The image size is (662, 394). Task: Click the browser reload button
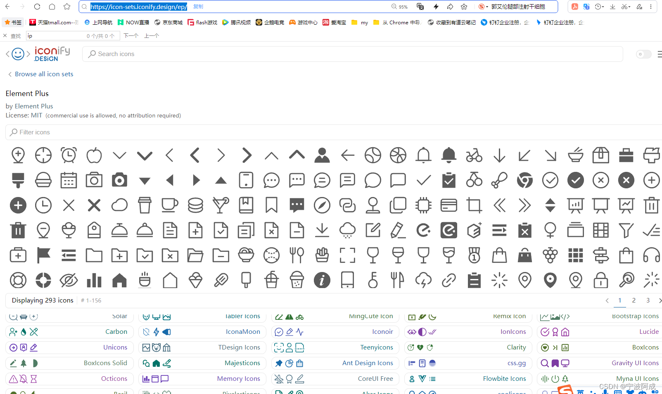pyautogui.click(x=37, y=7)
